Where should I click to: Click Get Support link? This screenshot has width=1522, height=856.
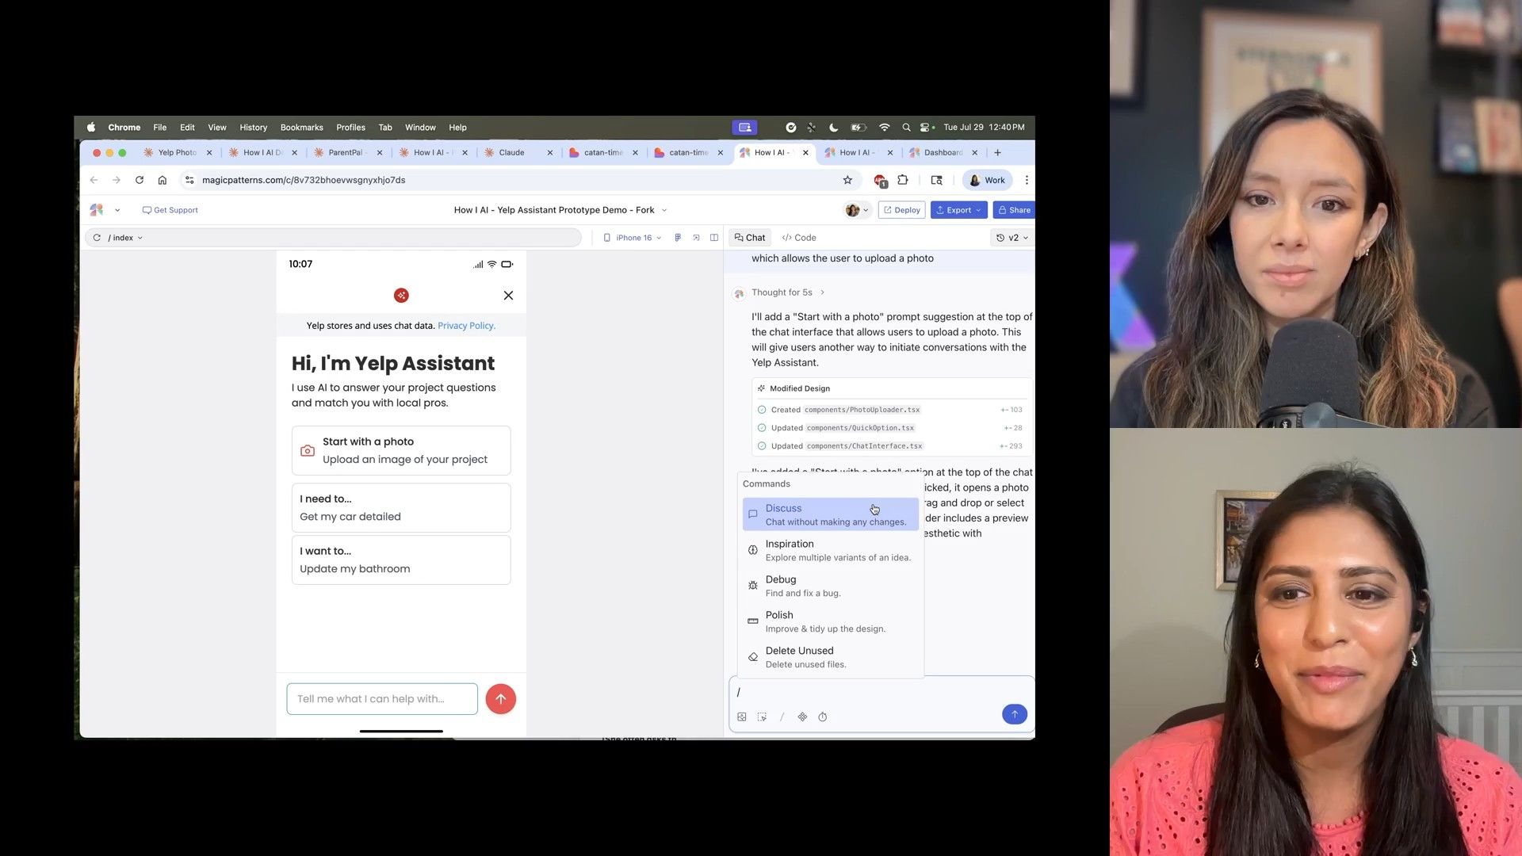(170, 210)
